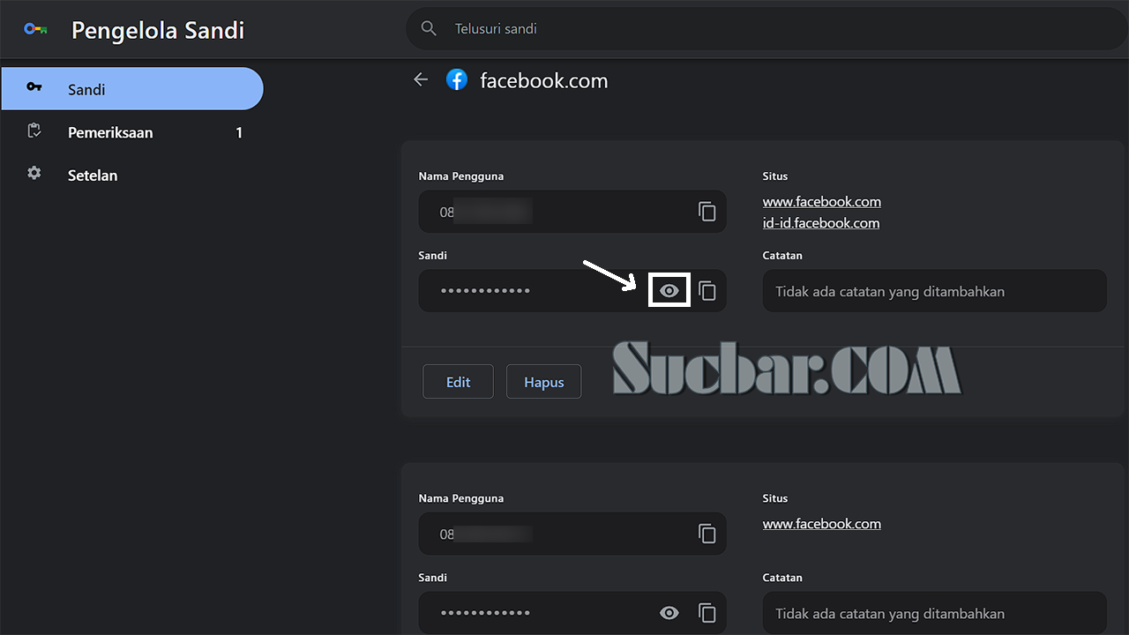Click the Pengelola Sandi title
The width and height of the screenshot is (1129, 635).
coord(158,30)
